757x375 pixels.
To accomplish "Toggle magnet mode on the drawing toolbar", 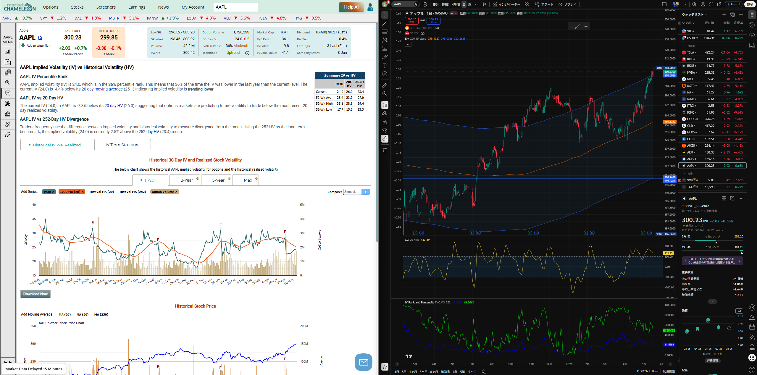I will (x=385, y=105).
